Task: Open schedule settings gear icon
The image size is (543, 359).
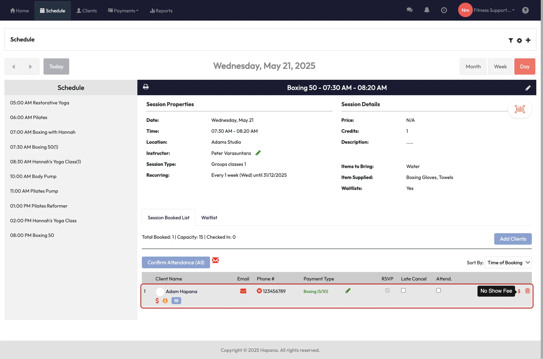Action: pos(519,40)
